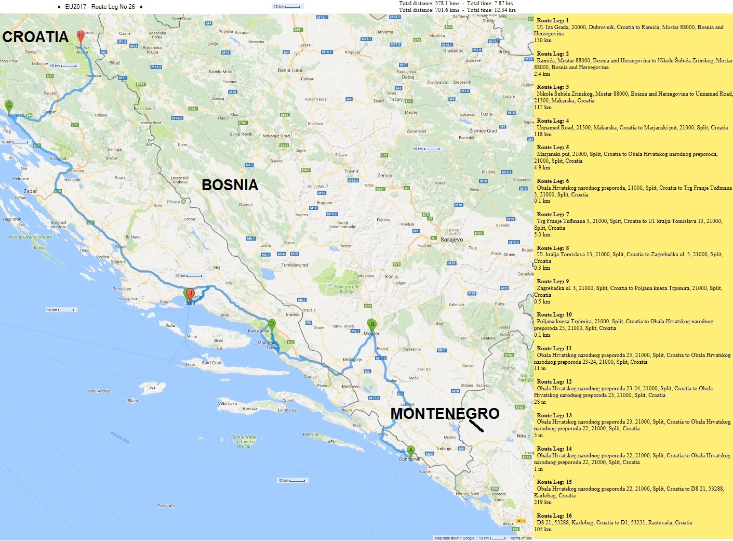Click the Livno label on the map
Image resolution: width=733 pixels, height=541 pixels.
tap(265, 245)
